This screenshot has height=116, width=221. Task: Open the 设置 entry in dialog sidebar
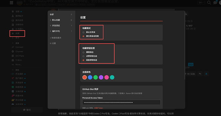[53, 43]
